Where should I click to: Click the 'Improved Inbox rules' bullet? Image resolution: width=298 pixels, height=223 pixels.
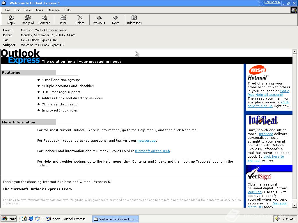pyautogui.click(x=60, y=110)
